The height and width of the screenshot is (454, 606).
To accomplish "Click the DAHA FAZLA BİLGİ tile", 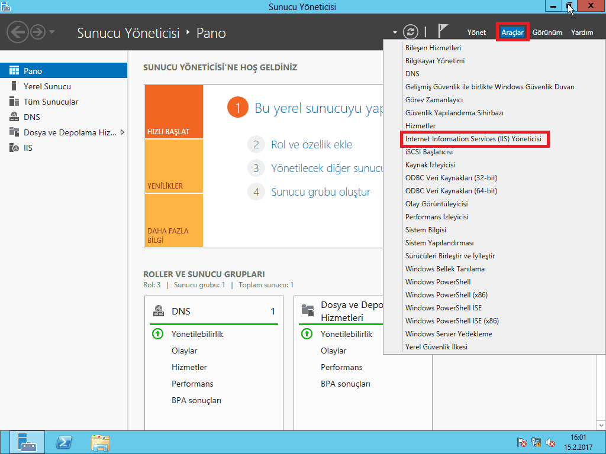I will point(173,220).
